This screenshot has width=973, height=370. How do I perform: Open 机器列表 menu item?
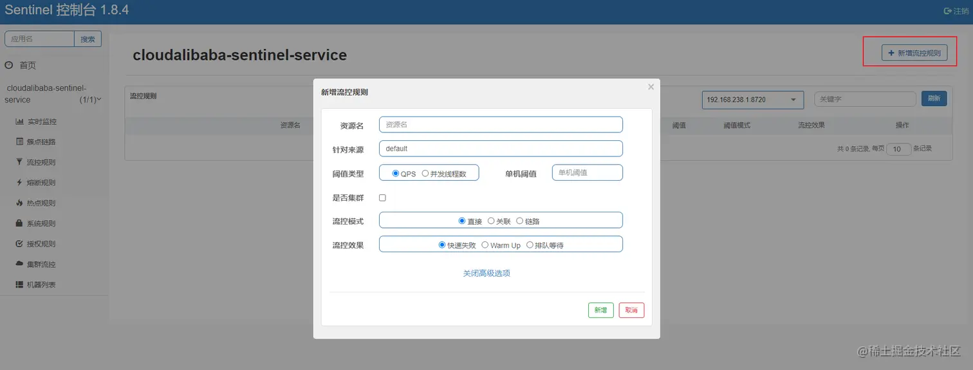pyautogui.click(x=41, y=284)
